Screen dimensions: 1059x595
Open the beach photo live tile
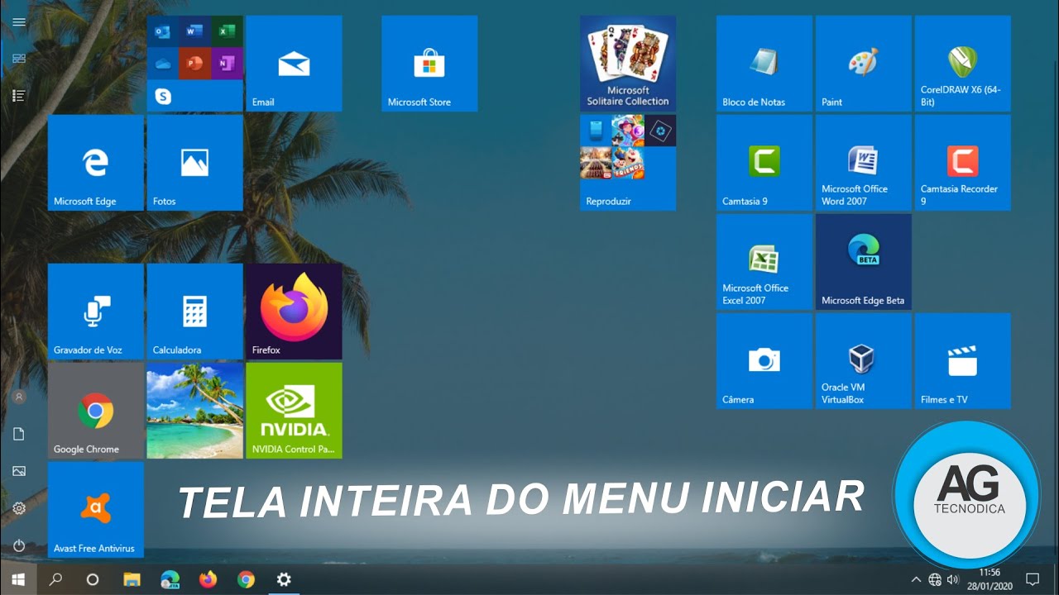(x=194, y=411)
